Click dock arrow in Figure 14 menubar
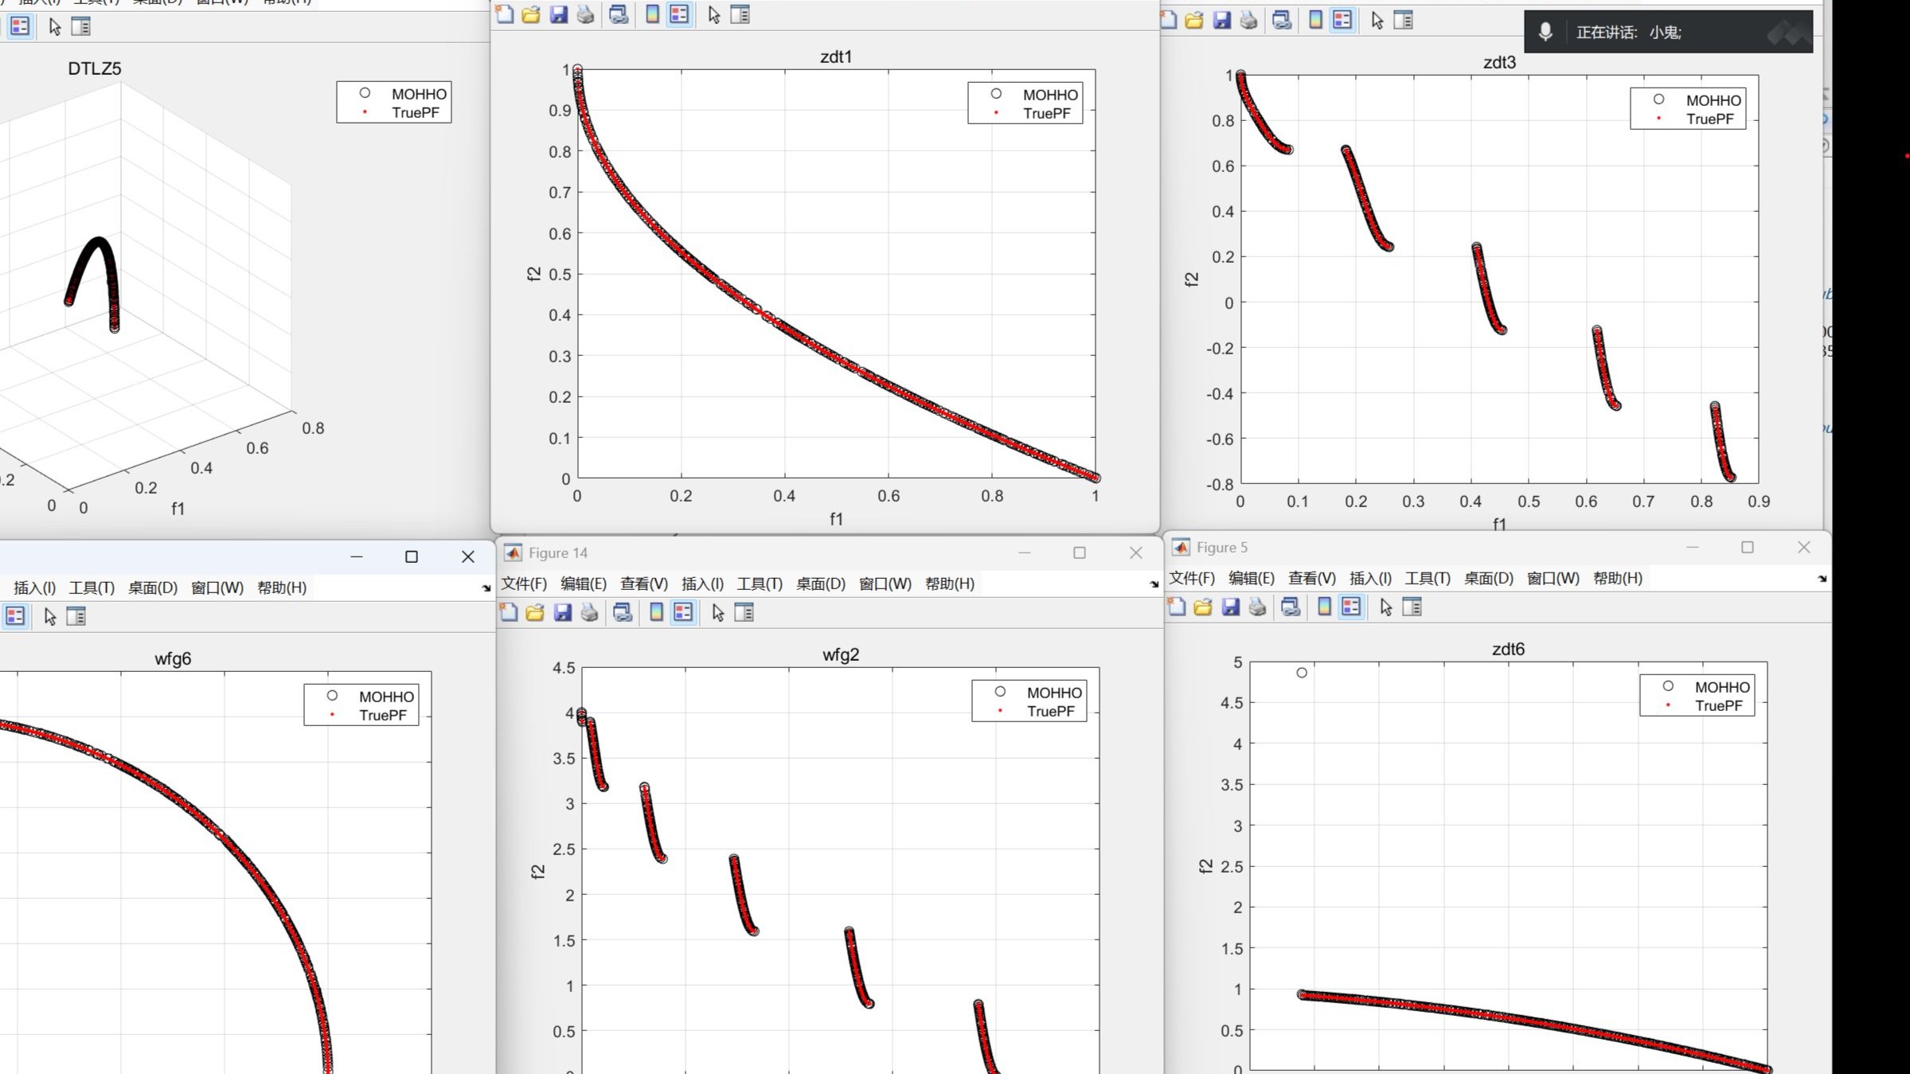The width and height of the screenshot is (1910, 1074). click(1154, 584)
